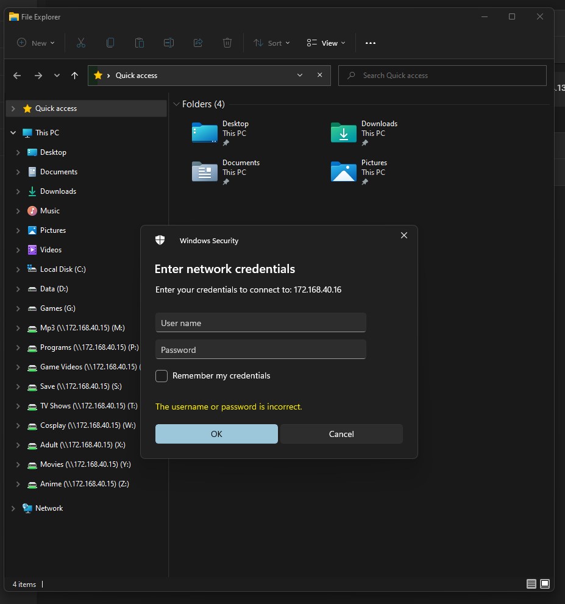Click the This PC monitor icon
Viewport: 565px width, 604px height.
click(x=27, y=133)
